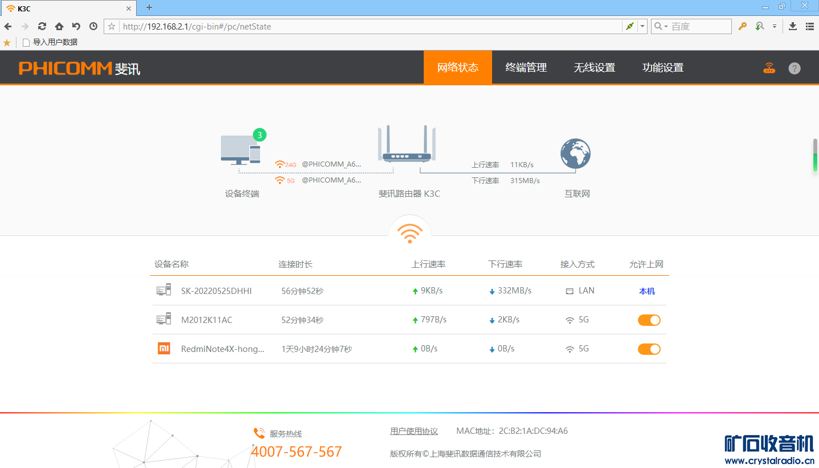Toggle internet access for M2012K11AC

[x=649, y=320]
